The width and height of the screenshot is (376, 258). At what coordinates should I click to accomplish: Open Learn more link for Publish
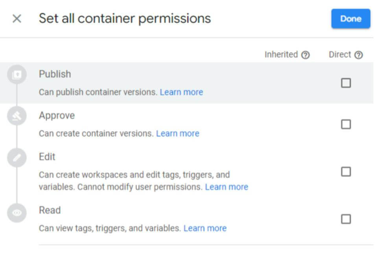(x=181, y=92)
